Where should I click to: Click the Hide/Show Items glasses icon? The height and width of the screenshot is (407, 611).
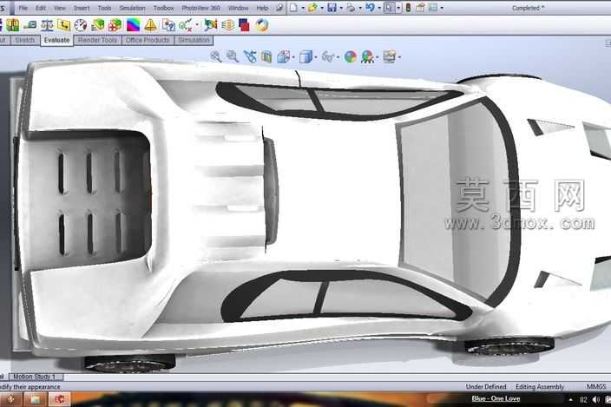click(x=328, y=57)
